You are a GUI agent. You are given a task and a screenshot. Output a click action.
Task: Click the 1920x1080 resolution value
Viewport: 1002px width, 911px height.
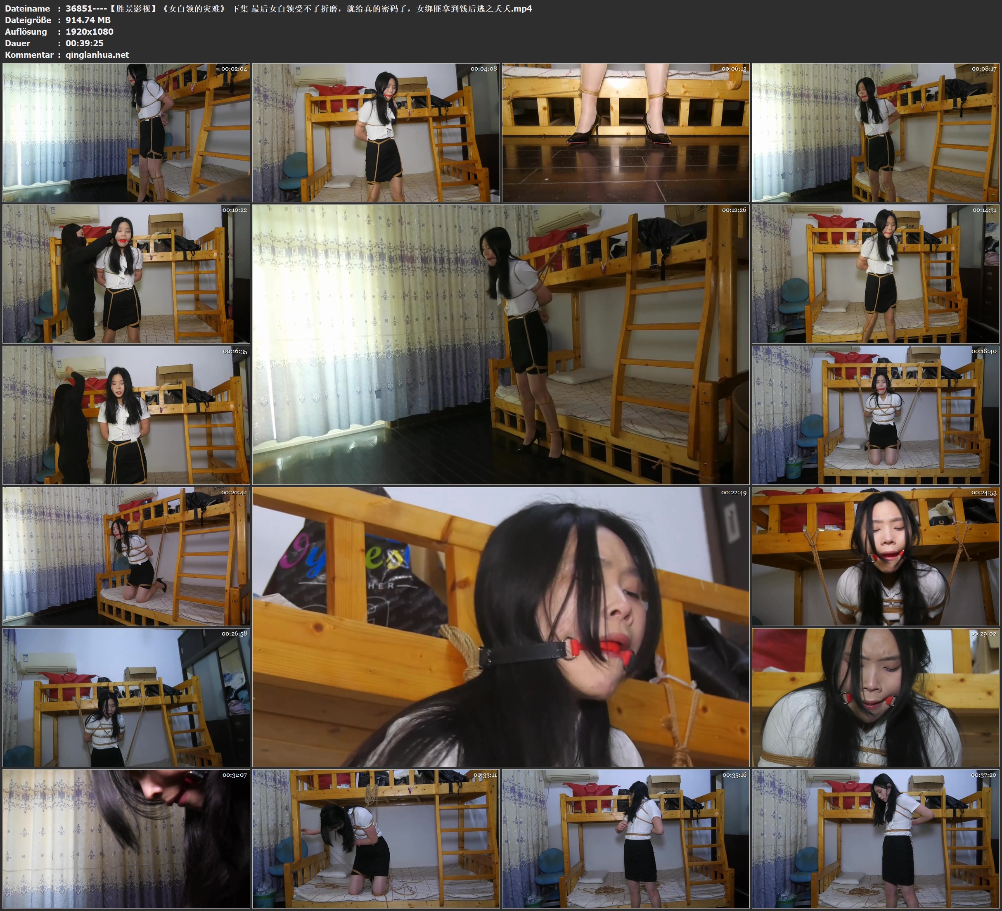(90, 31)
